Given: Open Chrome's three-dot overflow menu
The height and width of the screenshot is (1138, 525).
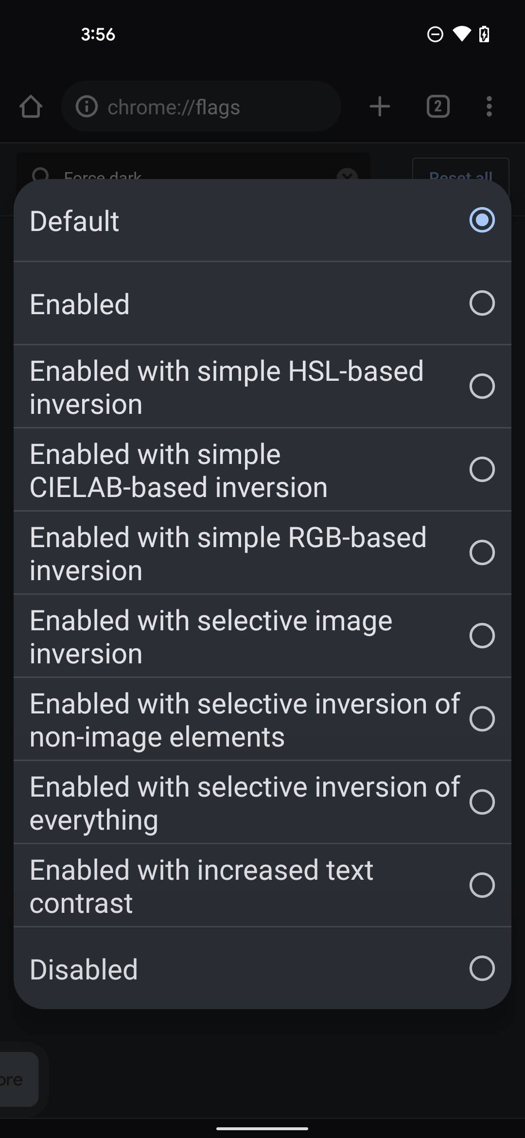Looking at the screenshot, I should [489, 107].
